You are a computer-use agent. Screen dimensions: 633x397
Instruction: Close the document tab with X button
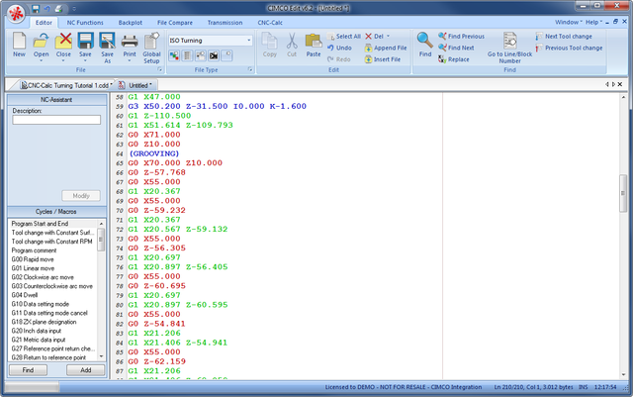[x=620, y=84]
